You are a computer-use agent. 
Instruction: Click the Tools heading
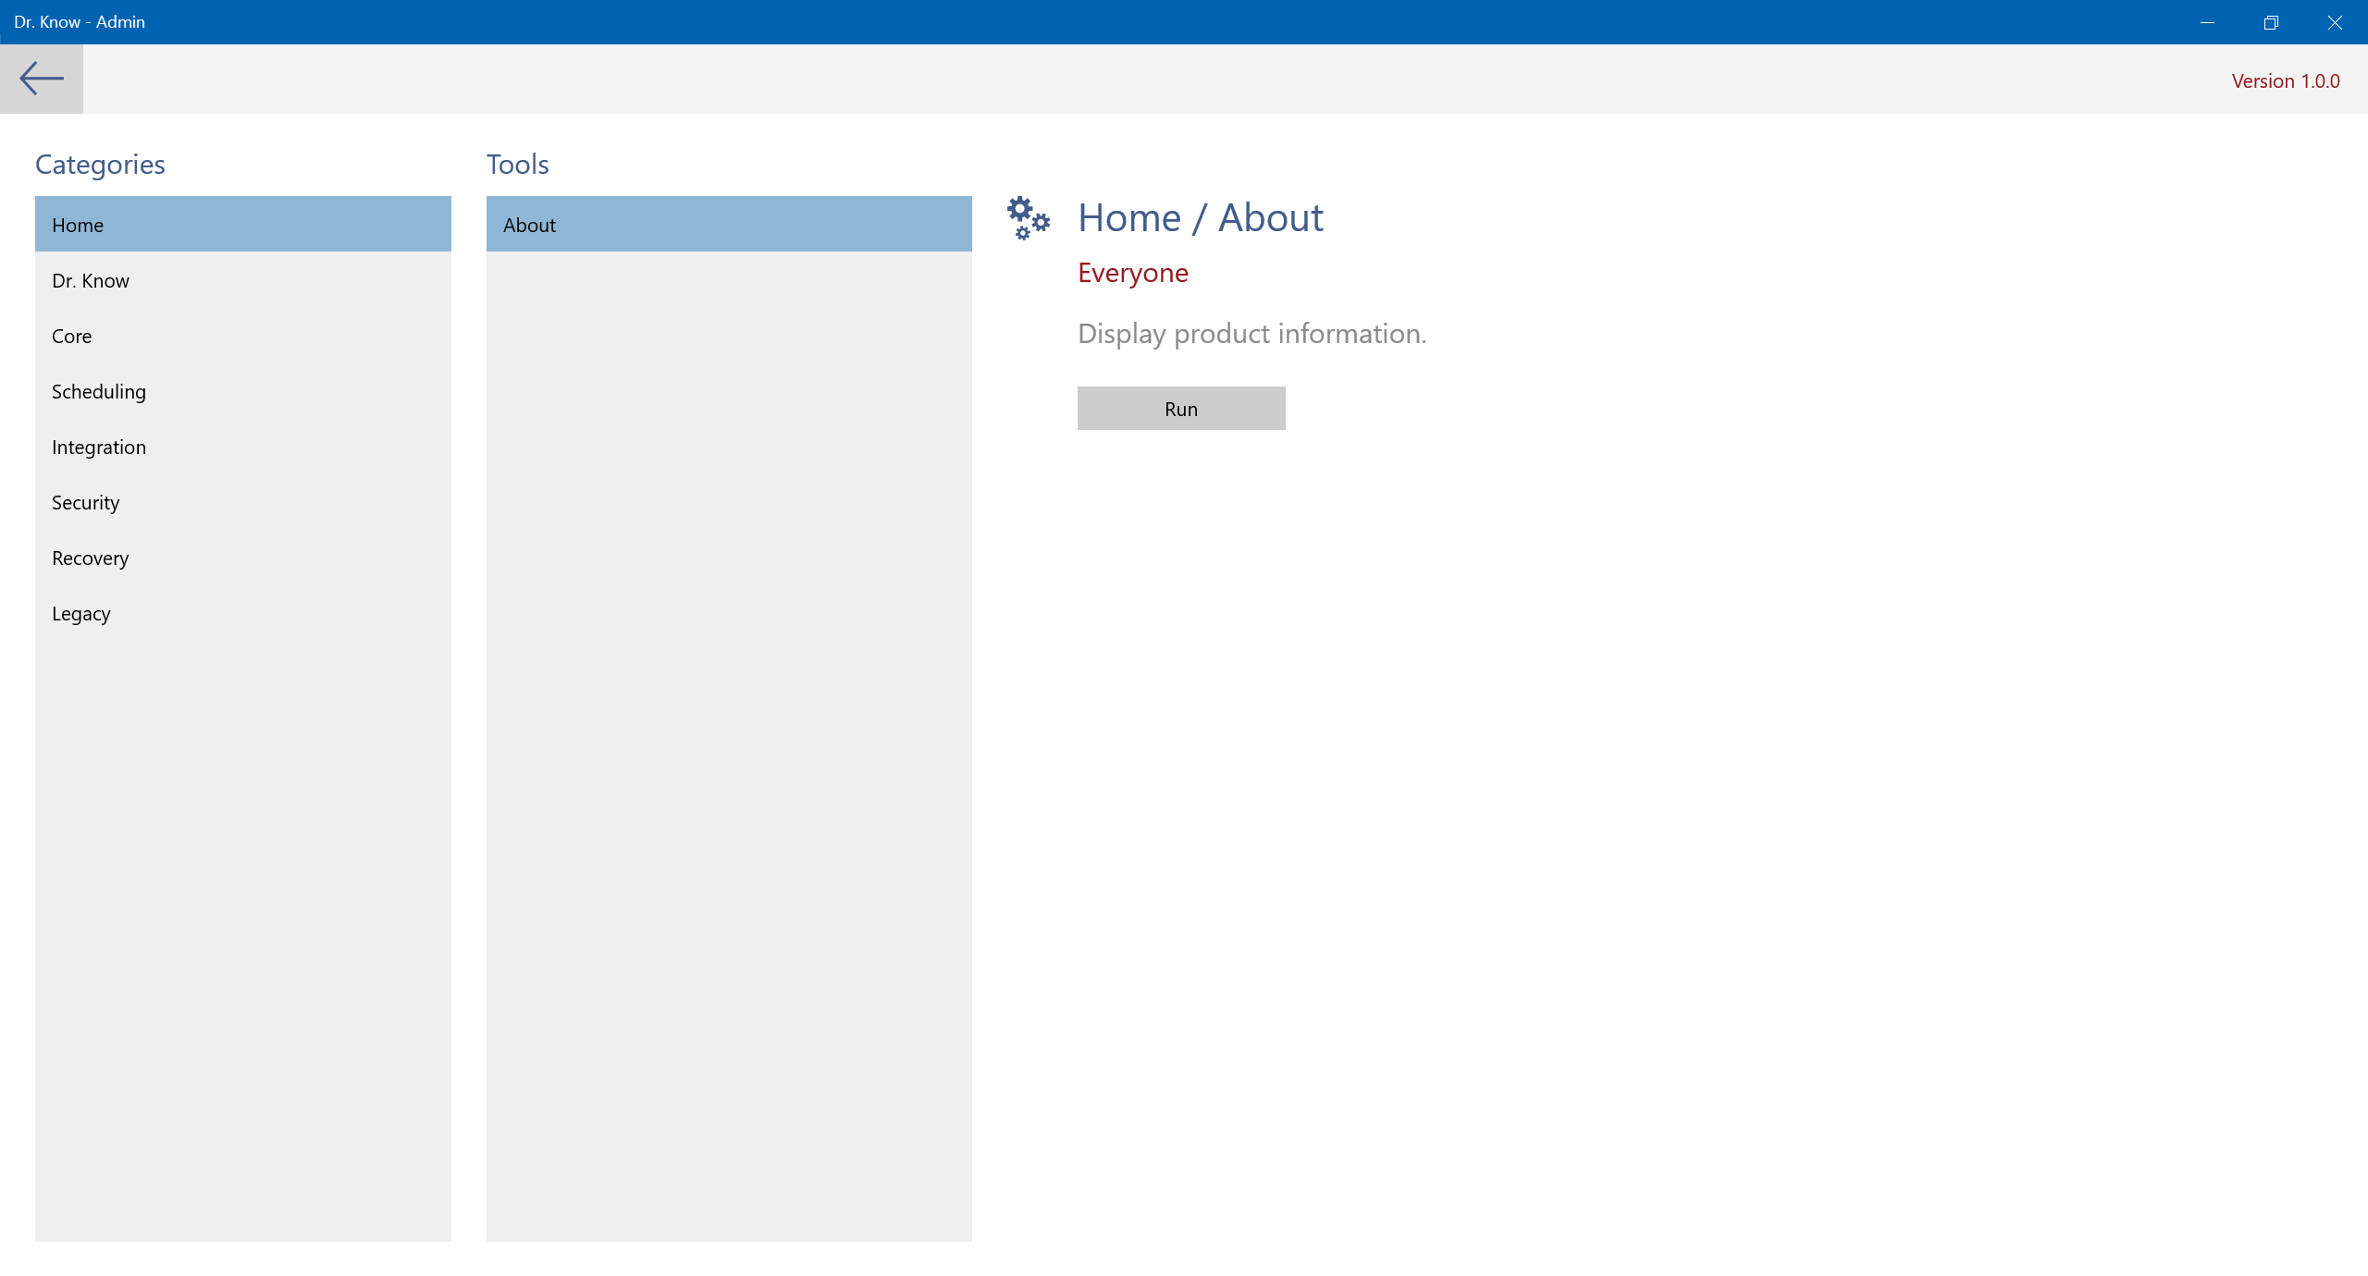click(517, 165)
